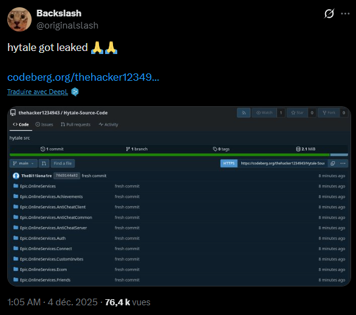Open thehacker1234943 / Hytale-Source-Code repository title
Viewport: 356px width, 315px height.
point(63,113)
